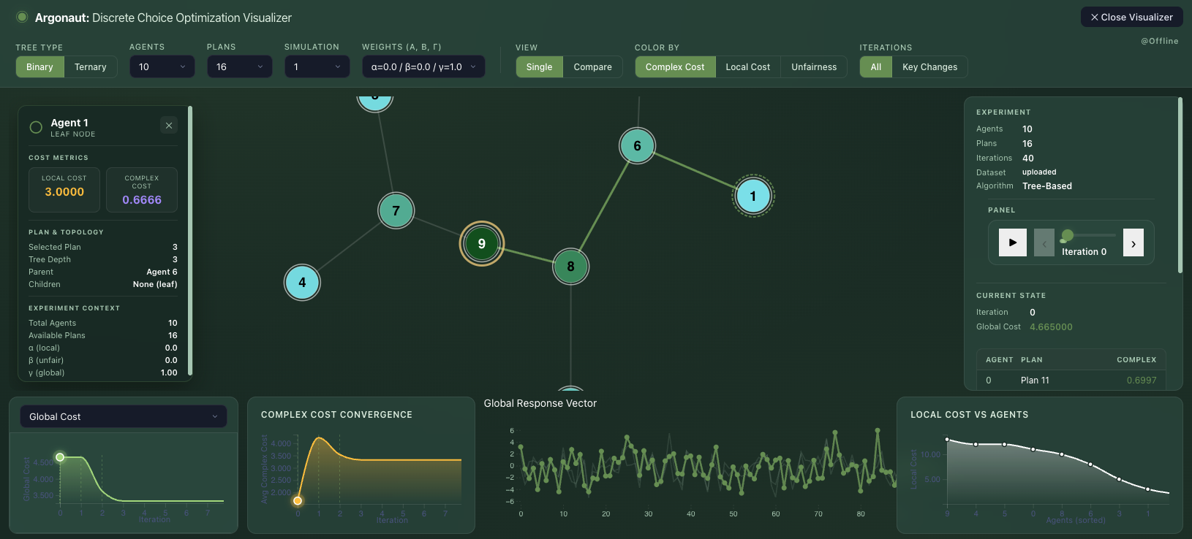
Task: Click the Complex Cost 0.6666 card
Action: click(x=142, y=190)
